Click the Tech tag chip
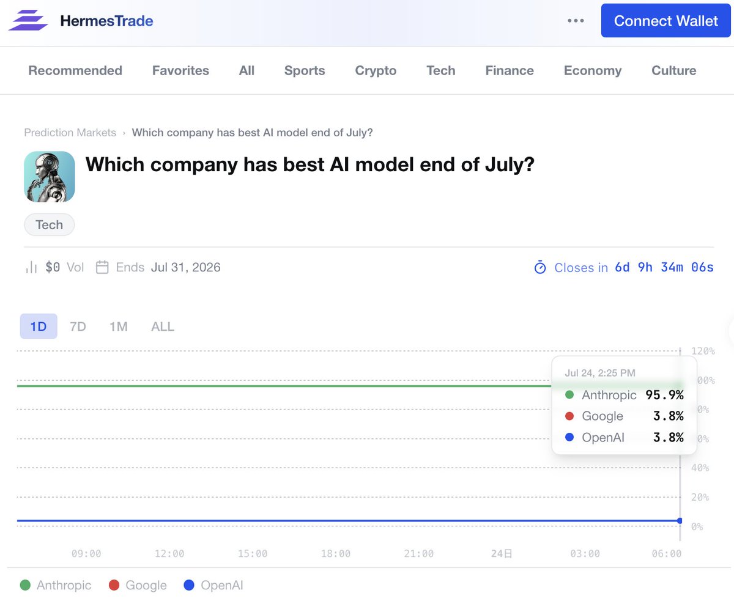Viewport: 734px width, 604px height. coord(49,224)
